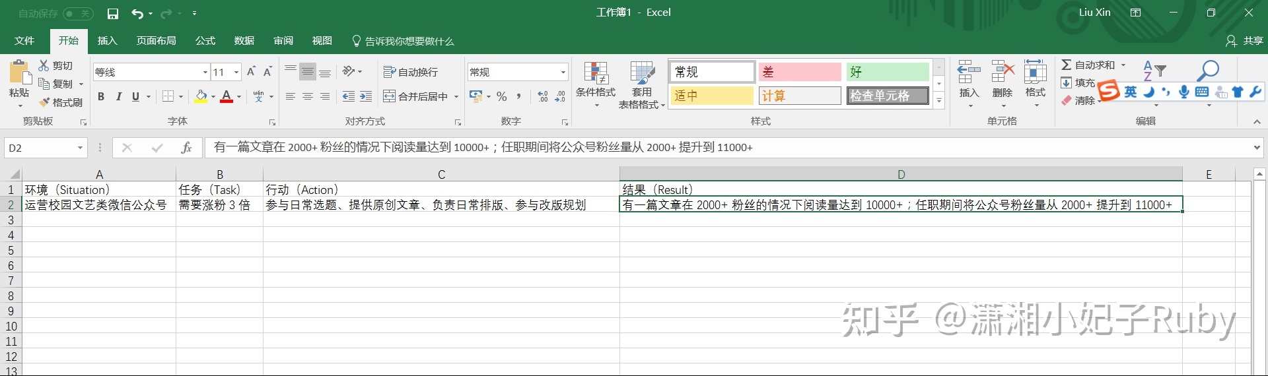Click the increase decimal icon
Viewport: 1268px width, 376px height.
543,96
